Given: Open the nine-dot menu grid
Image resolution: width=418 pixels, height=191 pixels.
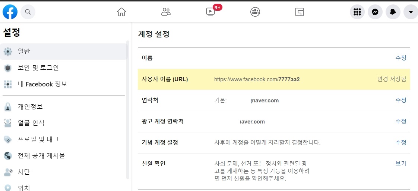Looking at the screenshot, I should (357, 12).
